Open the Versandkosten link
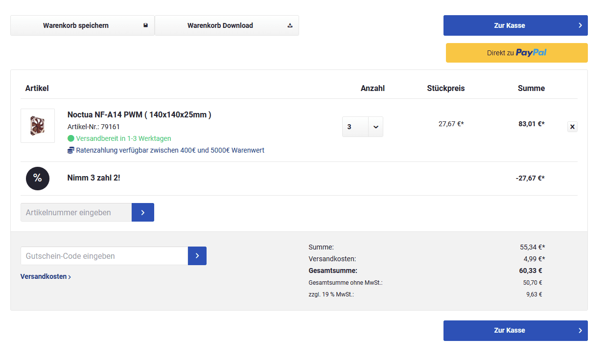 click(46, 276)
